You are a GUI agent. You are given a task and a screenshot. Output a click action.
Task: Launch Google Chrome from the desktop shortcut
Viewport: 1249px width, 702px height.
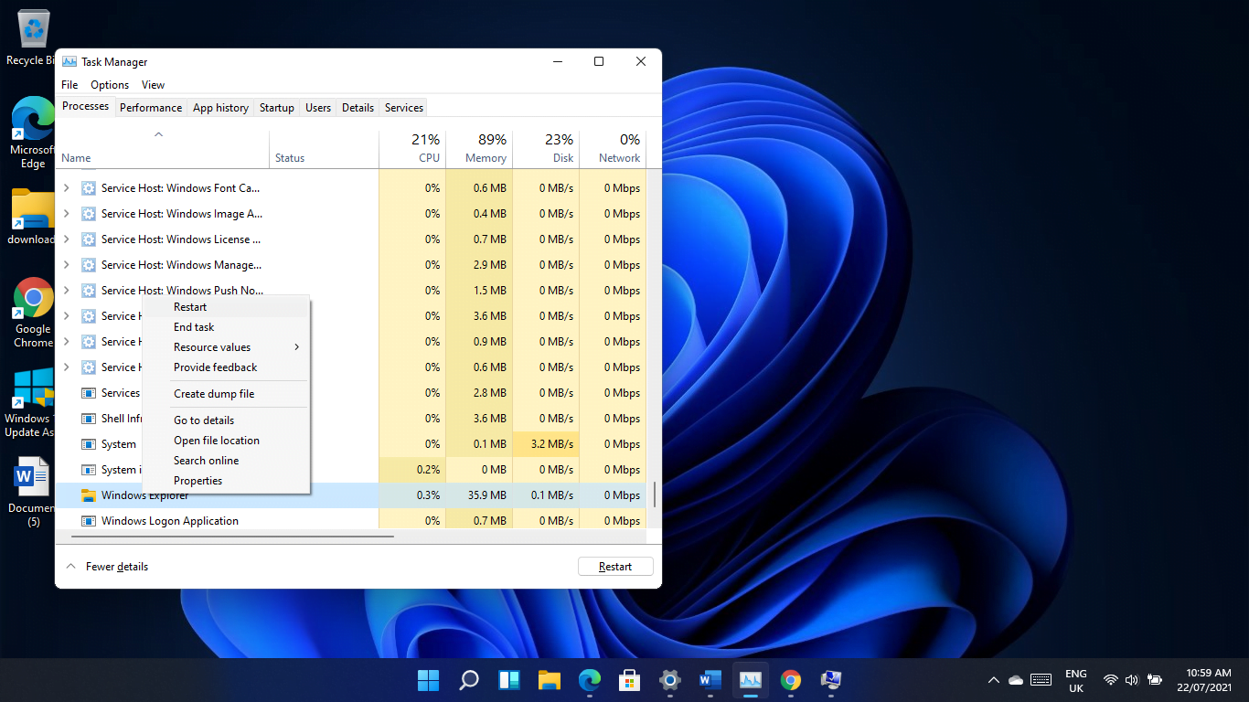32,297
